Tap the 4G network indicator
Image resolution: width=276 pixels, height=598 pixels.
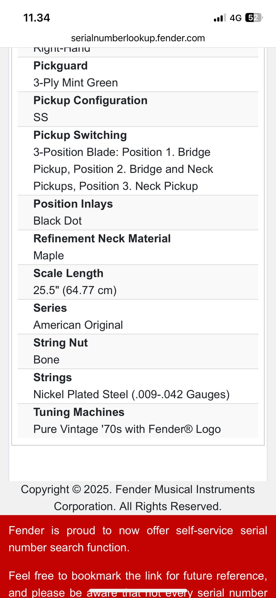235,18
